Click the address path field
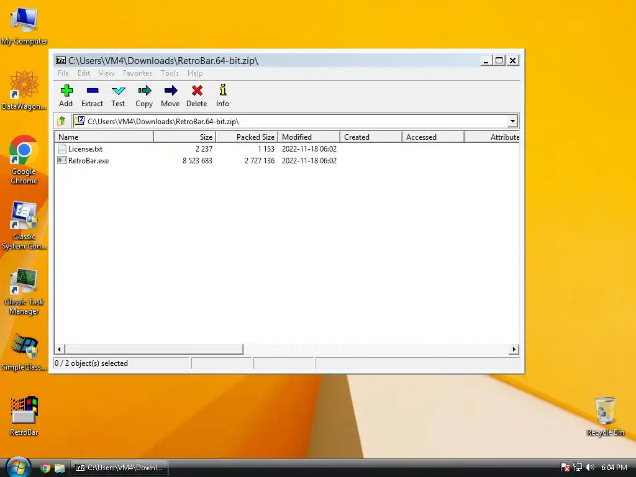This screenshot has height=477, width=636. (290, 121)
